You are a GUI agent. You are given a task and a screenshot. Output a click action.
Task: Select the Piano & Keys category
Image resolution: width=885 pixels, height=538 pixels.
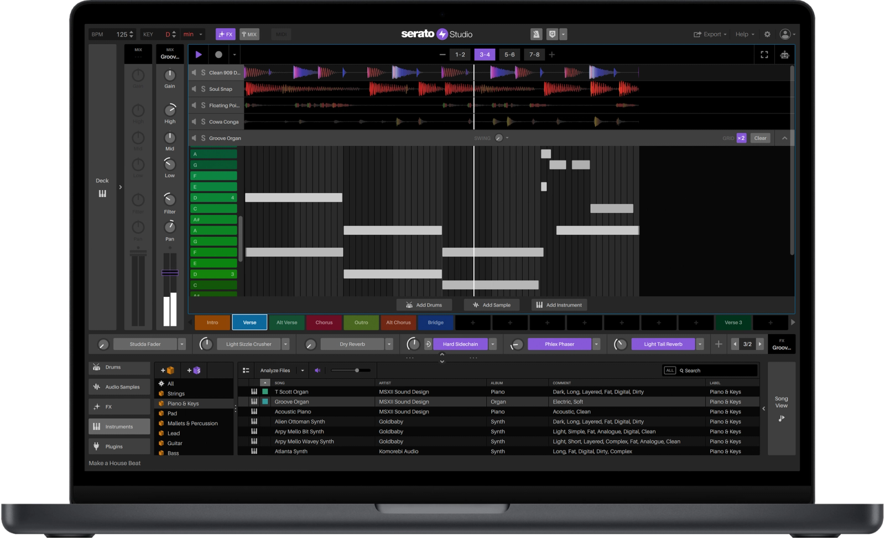pyautogui.click(x=183, y=403)
